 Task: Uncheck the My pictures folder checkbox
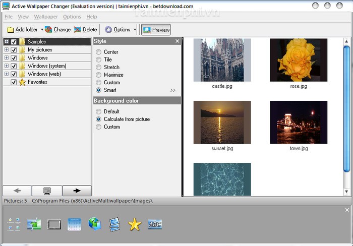(14, 50)
